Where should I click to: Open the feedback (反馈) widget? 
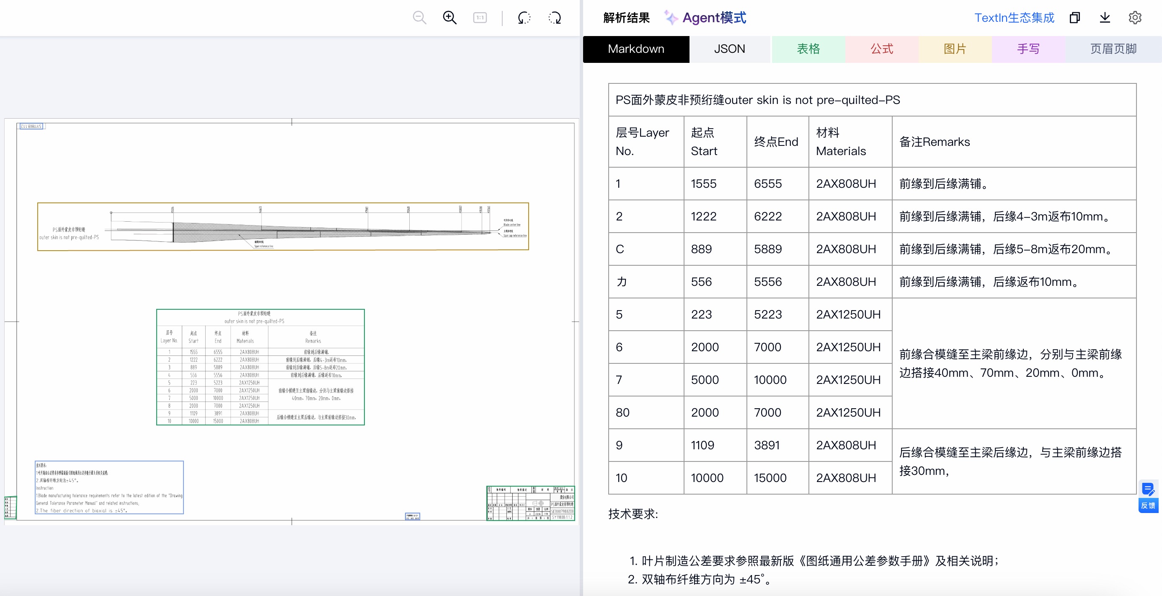1148,496
